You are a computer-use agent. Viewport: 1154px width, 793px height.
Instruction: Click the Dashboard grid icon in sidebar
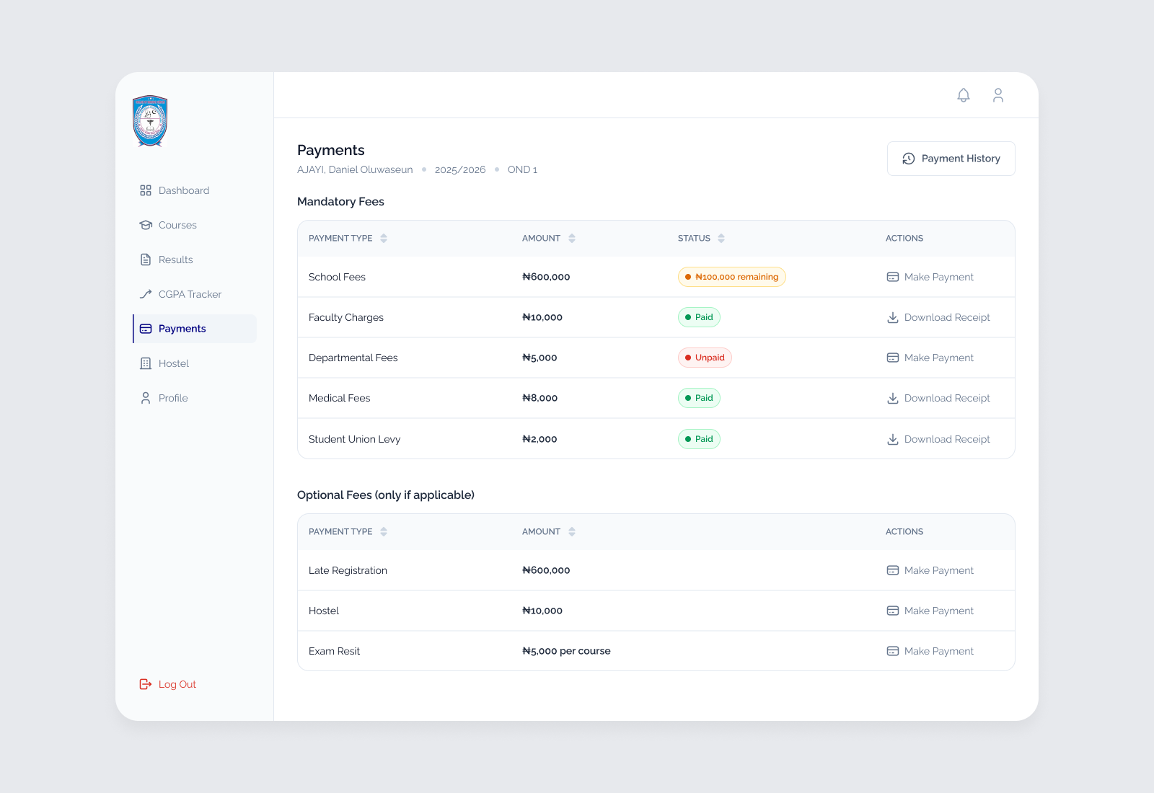[146, 190]
